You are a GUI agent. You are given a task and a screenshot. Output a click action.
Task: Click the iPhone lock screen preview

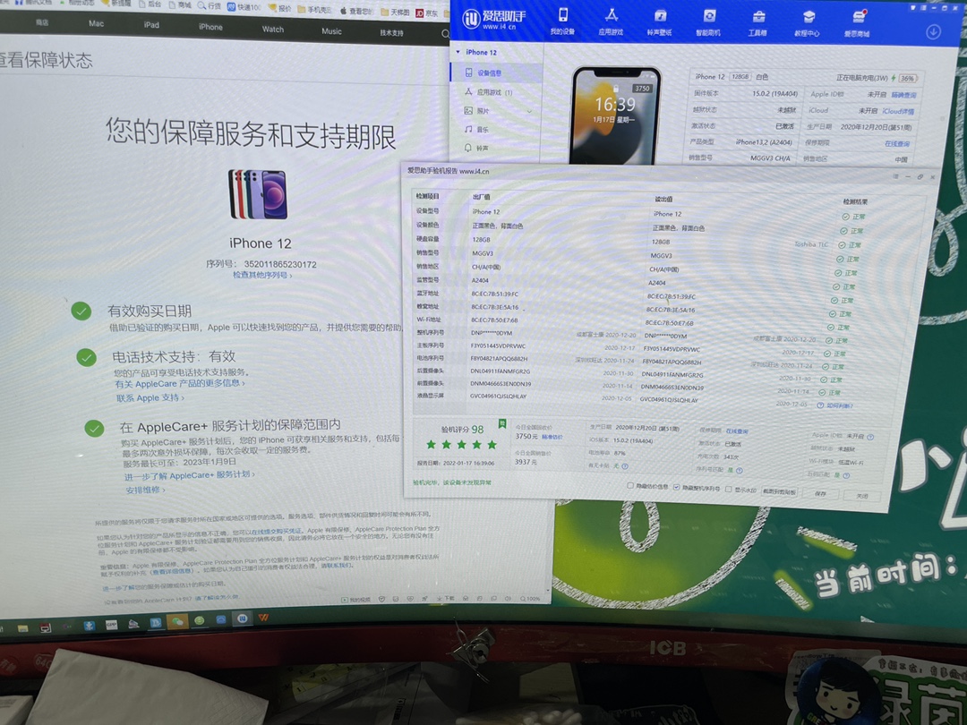point(614,117)
